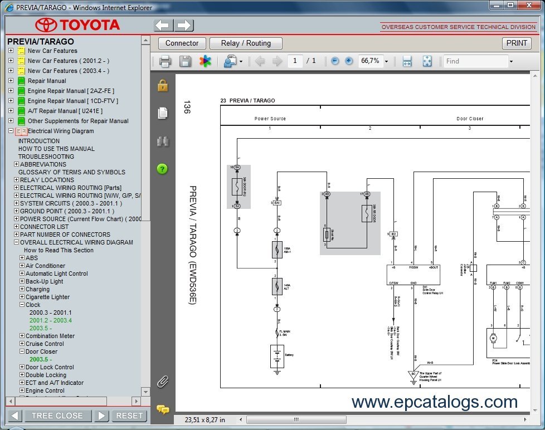The width and height of the screenshot is (545, 430).
Task: Expand the ABBREVIATIONS tree node
Action: point(17,164)
